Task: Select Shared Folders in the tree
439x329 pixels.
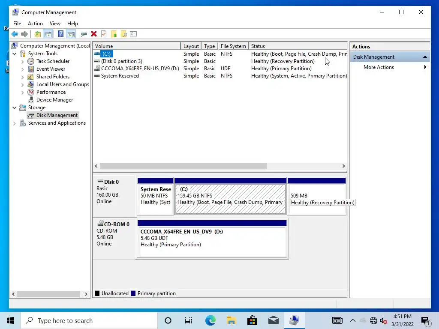Action: coord(53,77)
